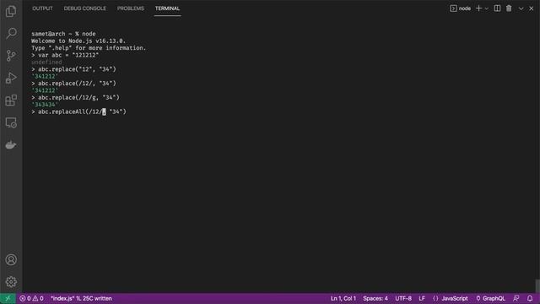Kill the terminal with trash icon
540x304 pixels.
tap(509, 8)
